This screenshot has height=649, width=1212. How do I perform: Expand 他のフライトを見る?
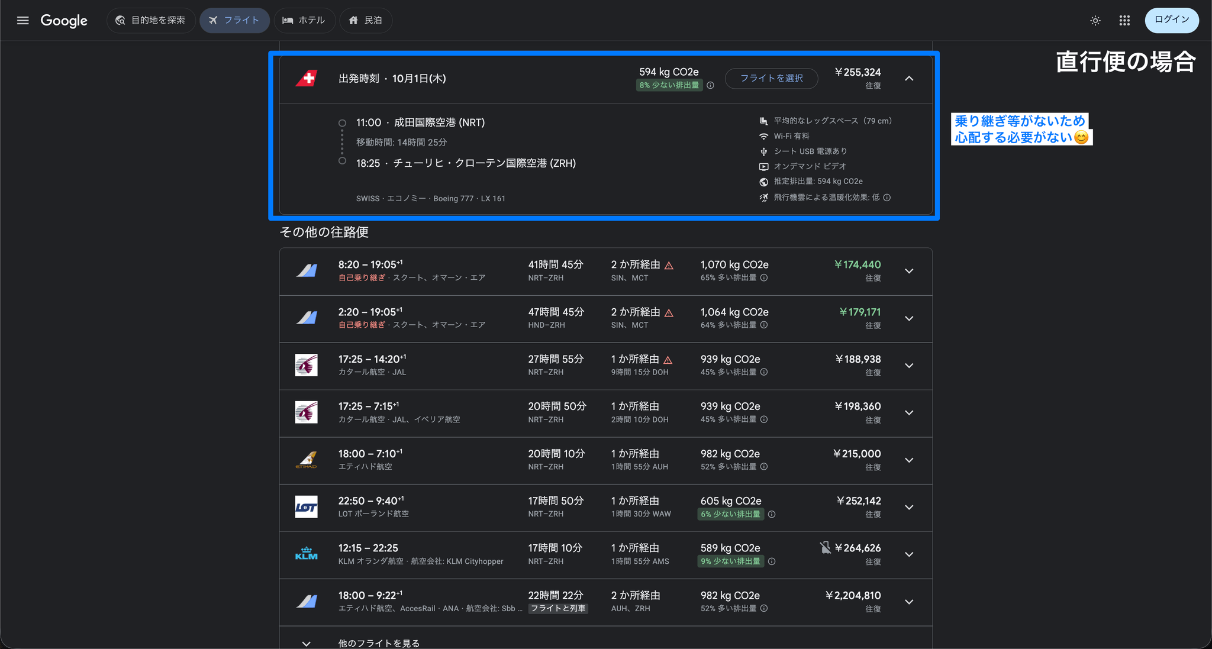(605, 642)
